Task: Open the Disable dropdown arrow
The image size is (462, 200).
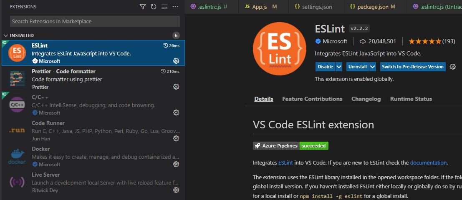Action: 339,67
